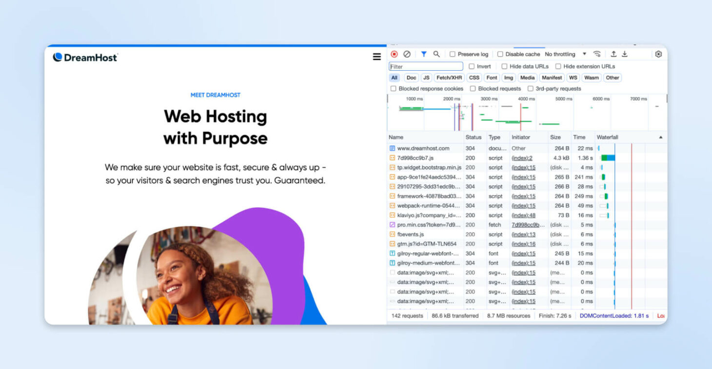The width and height of the screenshot is (712, 369).
Task: Open network conditions wifi icon
Action: coord(597,54)
